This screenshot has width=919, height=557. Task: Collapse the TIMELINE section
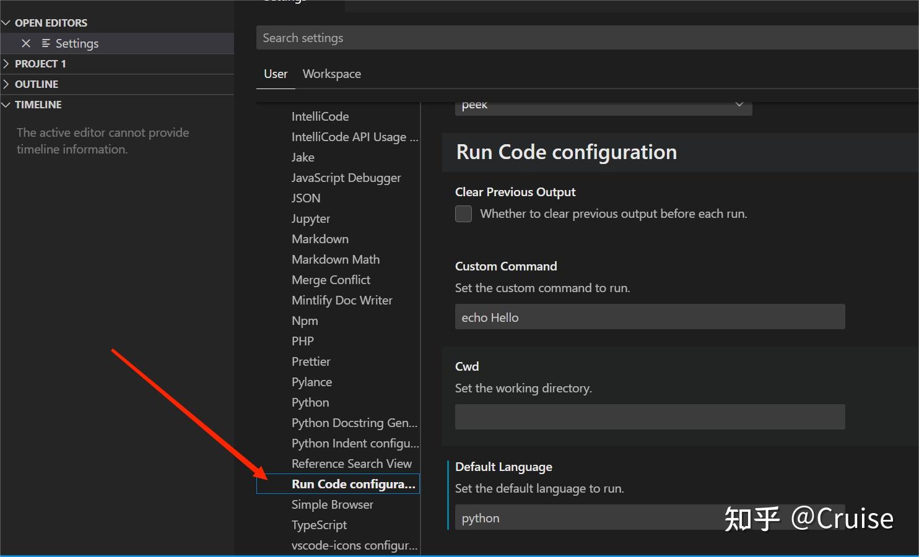coord(6,105)
